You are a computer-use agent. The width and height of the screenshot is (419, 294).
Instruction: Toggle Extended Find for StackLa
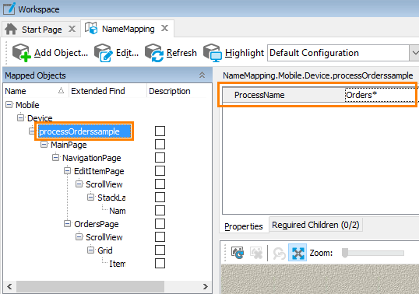160,197
